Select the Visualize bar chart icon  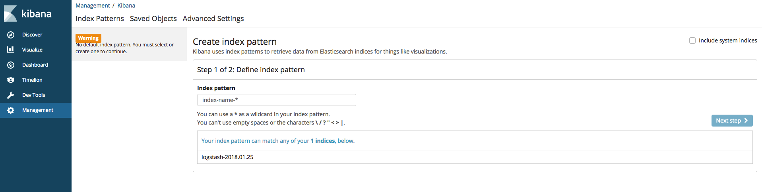(11, 50)
